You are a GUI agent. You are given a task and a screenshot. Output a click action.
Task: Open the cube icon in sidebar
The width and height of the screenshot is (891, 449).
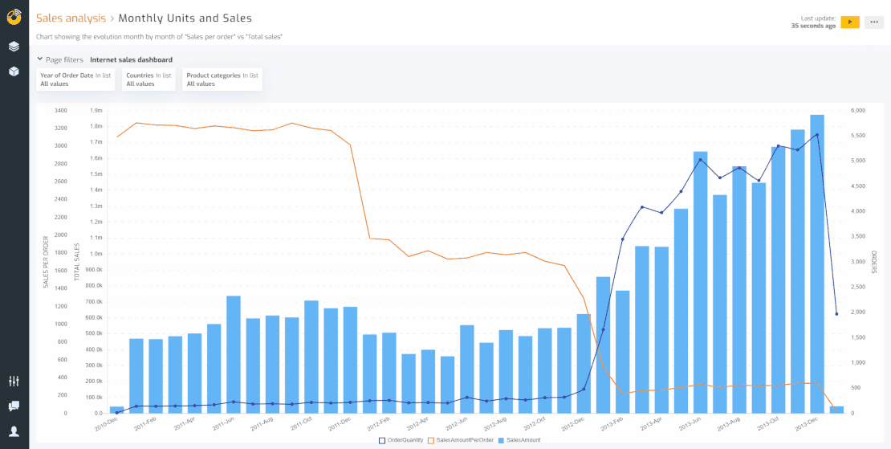[x=14, y=71]
